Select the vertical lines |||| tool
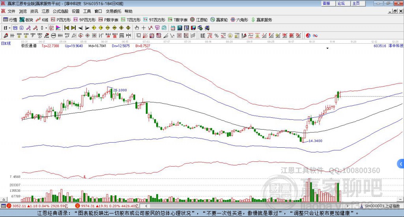Viewport: 404px width, 217px height. tap(60, 35)
